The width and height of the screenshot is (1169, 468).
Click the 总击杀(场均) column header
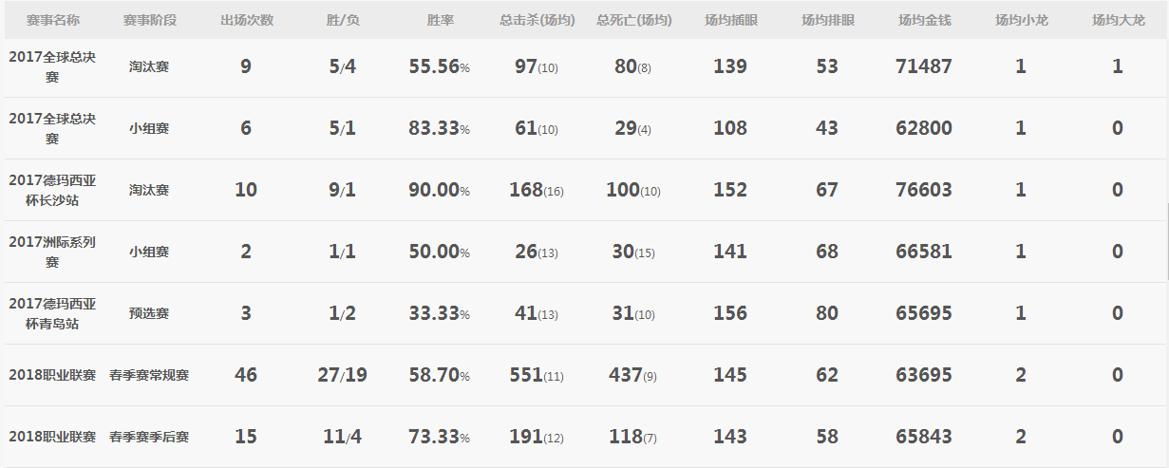click(536, 20)
